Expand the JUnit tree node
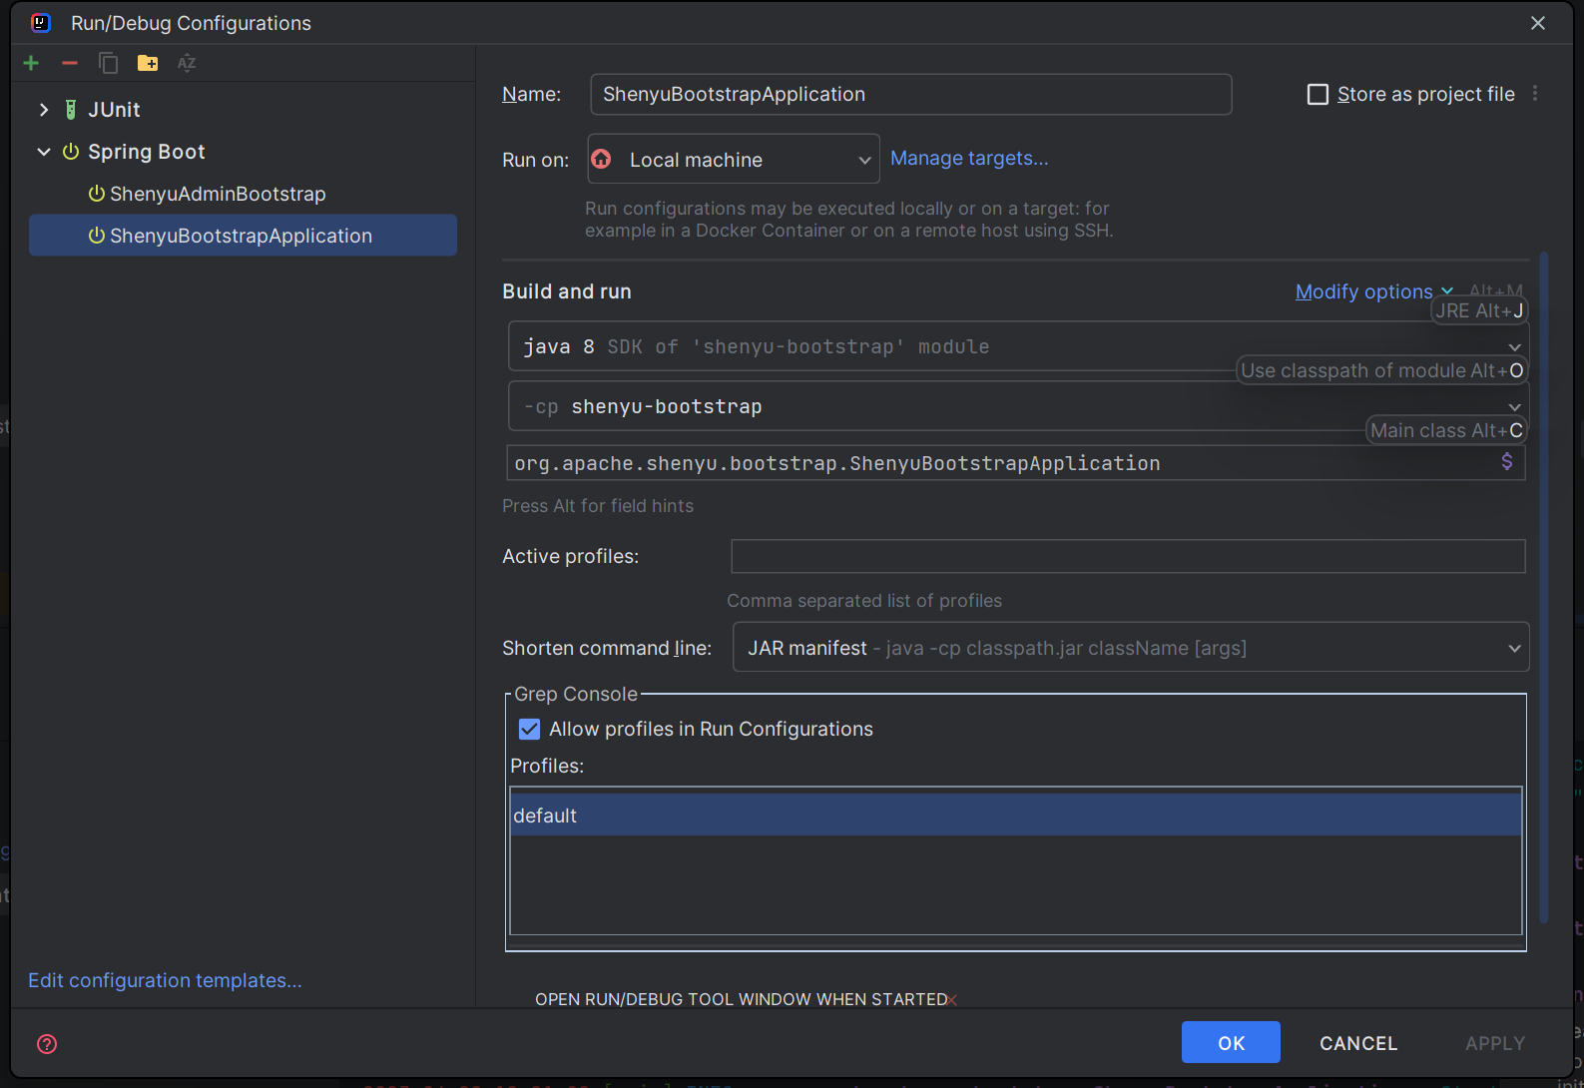The width and height of the screenshot is (1584, 1088). [x=44, y=110]
